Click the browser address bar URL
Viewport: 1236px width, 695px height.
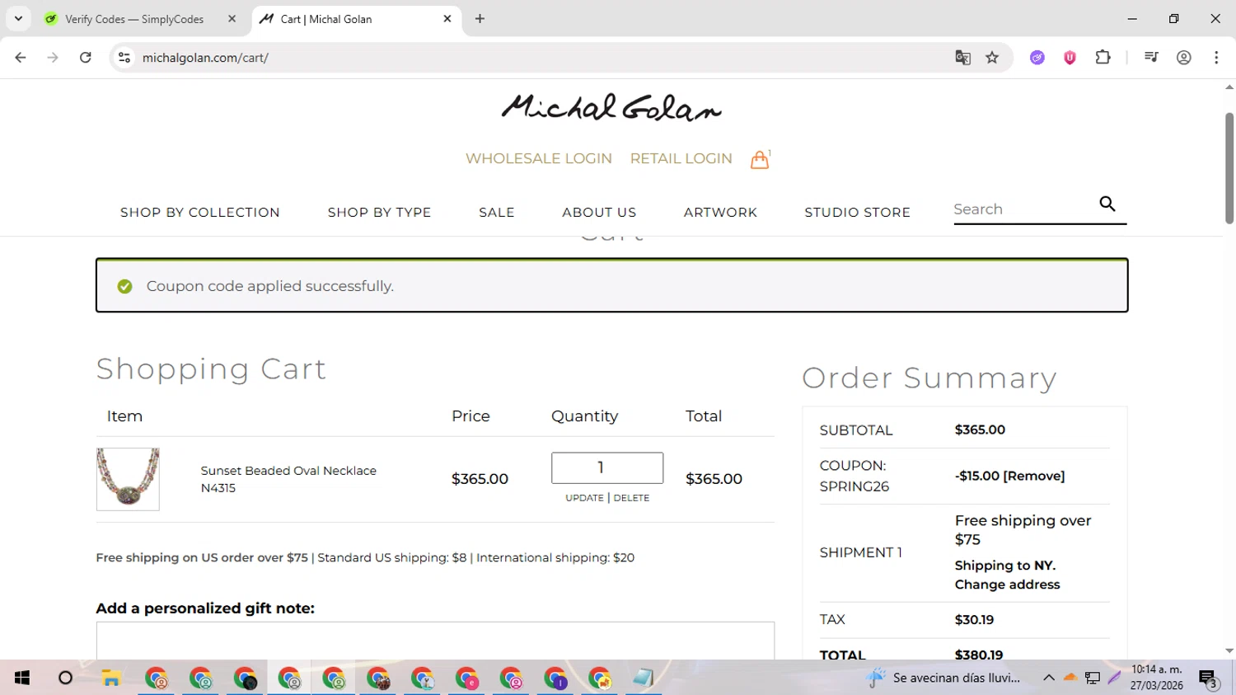pos(205,58)
